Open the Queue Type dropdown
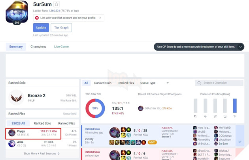This screenshot has width=249, height=160. click(x=155, y=83)
